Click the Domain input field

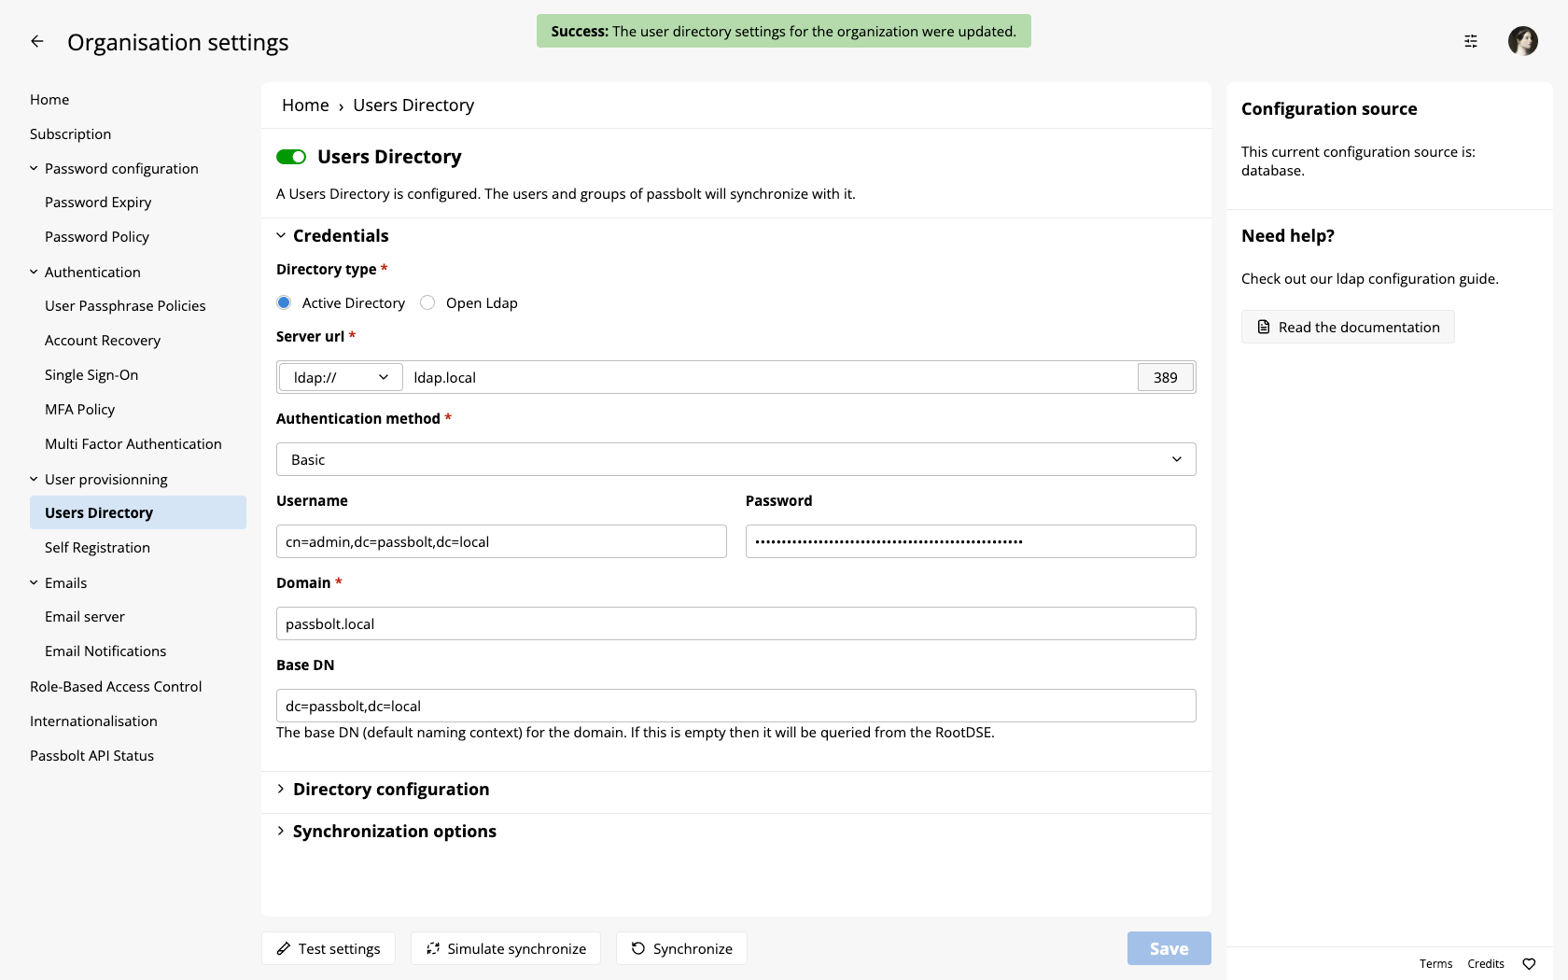736,623
